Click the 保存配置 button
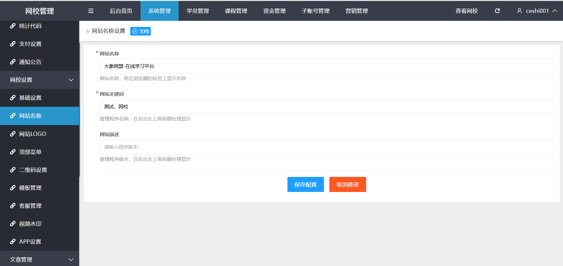 coord(306,185)
